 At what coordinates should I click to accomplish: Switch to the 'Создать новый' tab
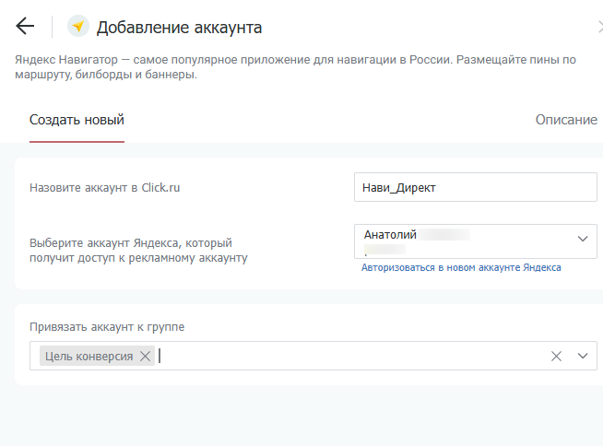(77, 120)
